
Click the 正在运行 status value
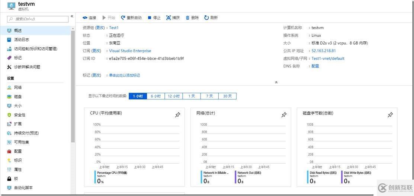click(116, 35)
